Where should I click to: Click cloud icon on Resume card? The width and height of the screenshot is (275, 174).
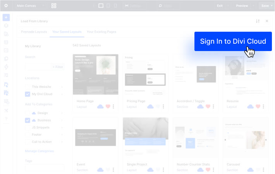pos(250,106)
